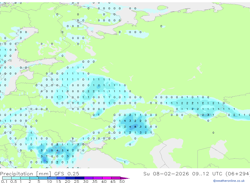
Task: Click the 35–40 mm purple swatch
Action: (x=97, y=178)
